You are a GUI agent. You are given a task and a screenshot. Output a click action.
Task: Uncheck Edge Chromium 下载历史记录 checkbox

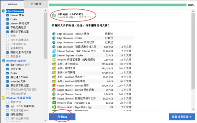pos(8,28)
